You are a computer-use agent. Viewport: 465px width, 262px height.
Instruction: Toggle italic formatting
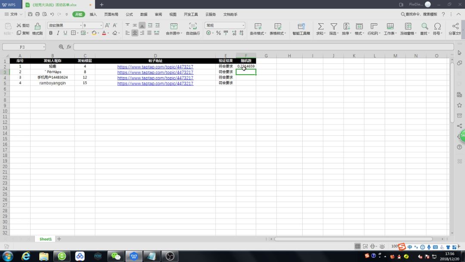pos(58,33)
